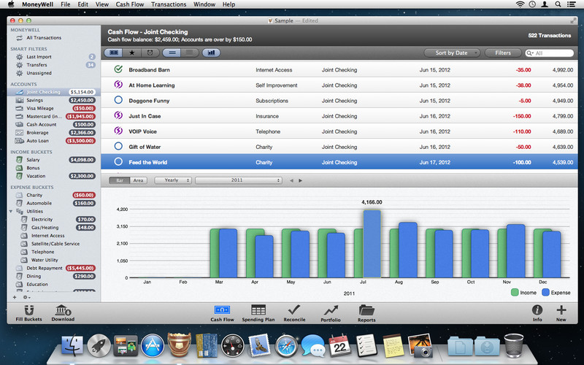Select the alarm clock filter in toolbar

pos(150,53)
